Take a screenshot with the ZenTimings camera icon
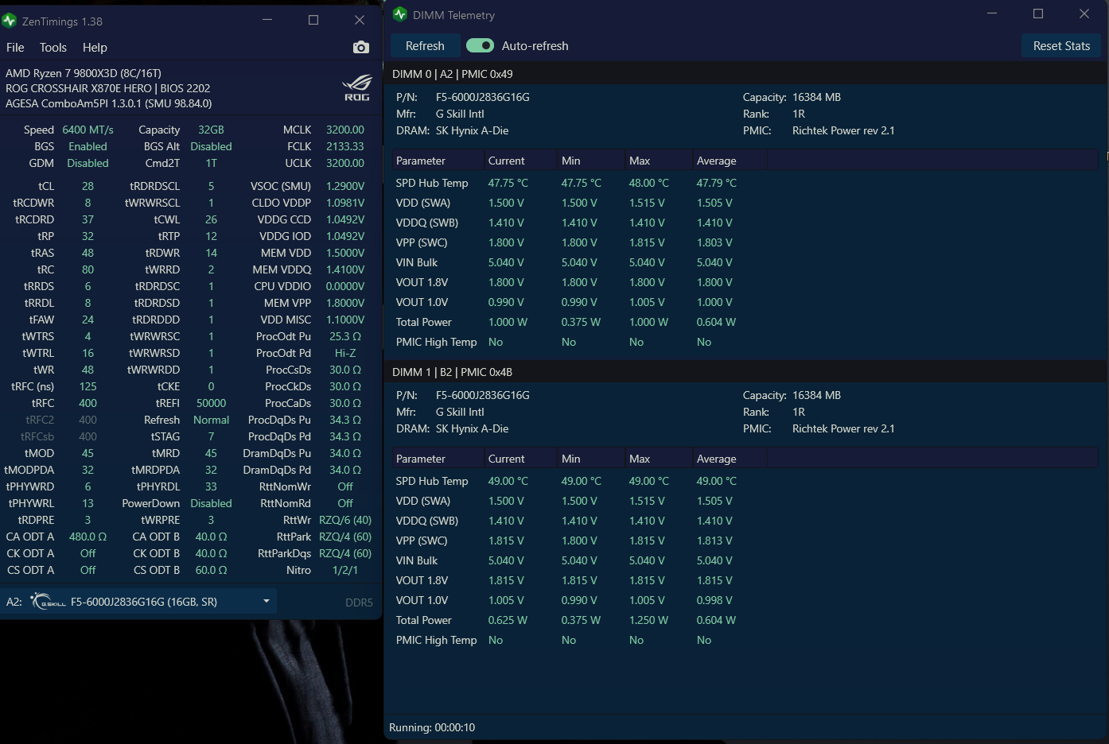 click(361, 48)
